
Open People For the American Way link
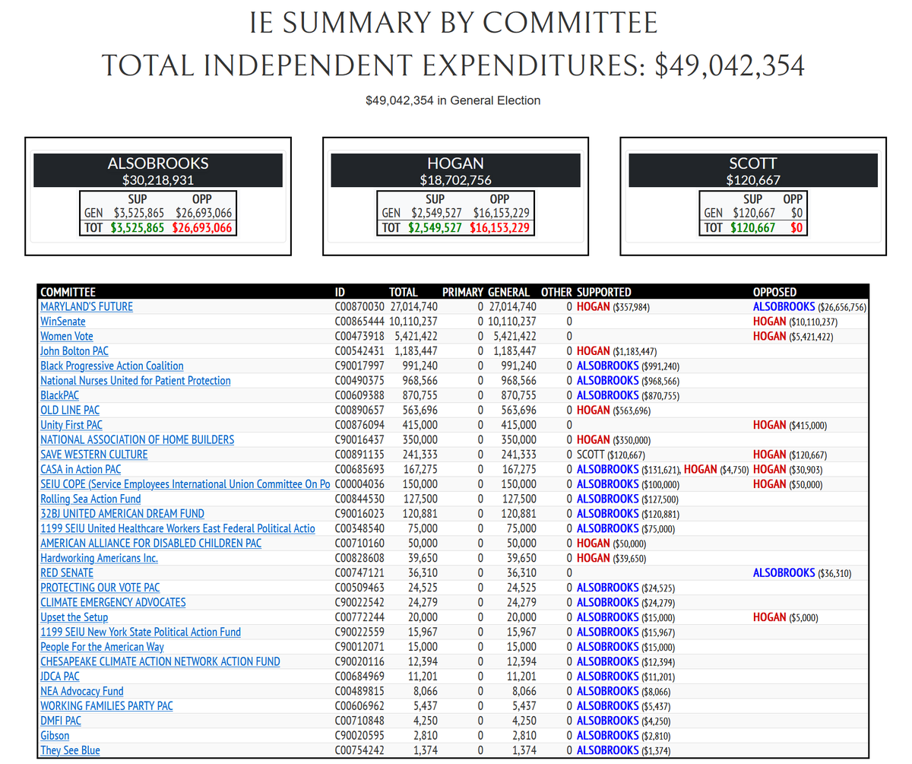pyautogui.click(x=102, y=648)
